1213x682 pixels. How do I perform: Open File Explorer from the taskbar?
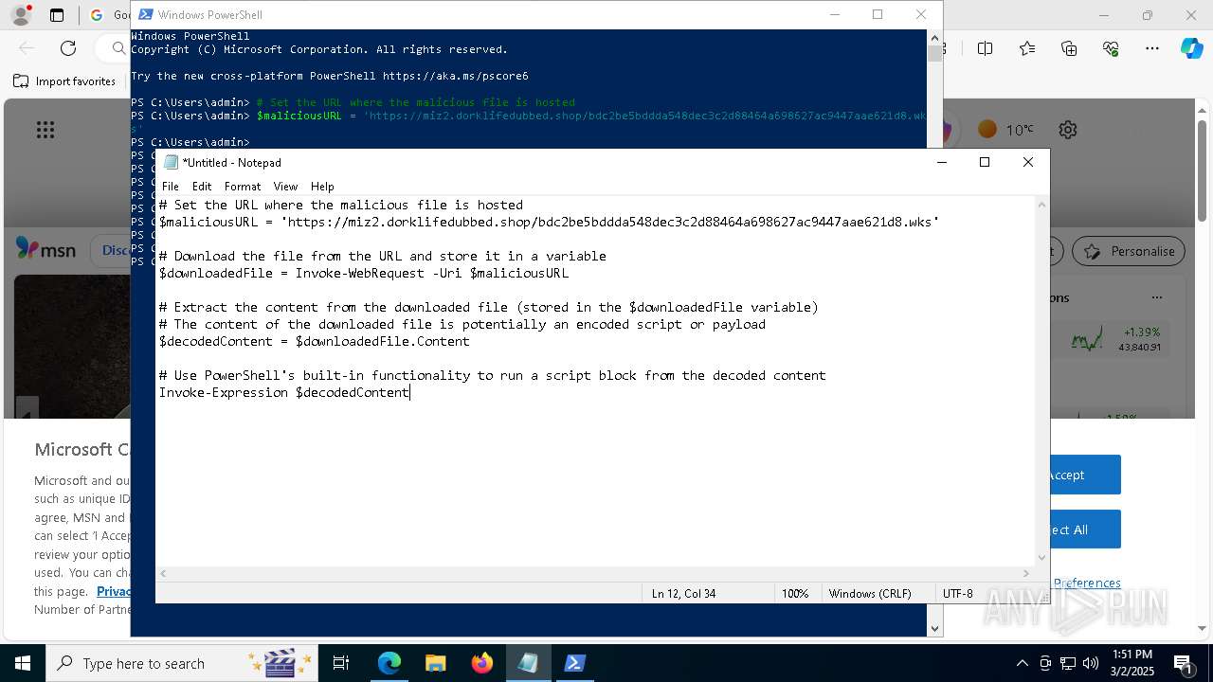pos(435,663)
